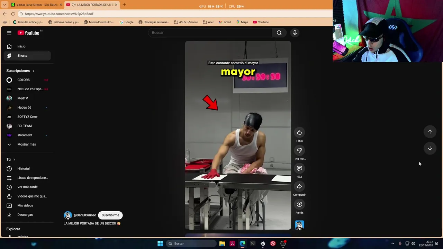This screenshot has height=249, width=443.
Task: Go to Inicio in the sidebar
Action: pos(27,46)
